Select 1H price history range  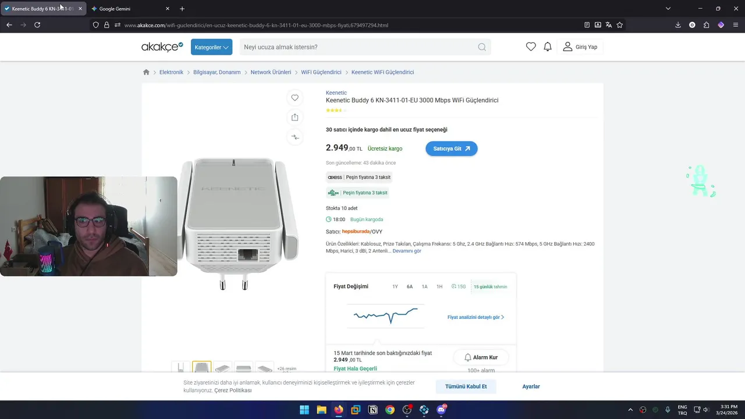439,286
